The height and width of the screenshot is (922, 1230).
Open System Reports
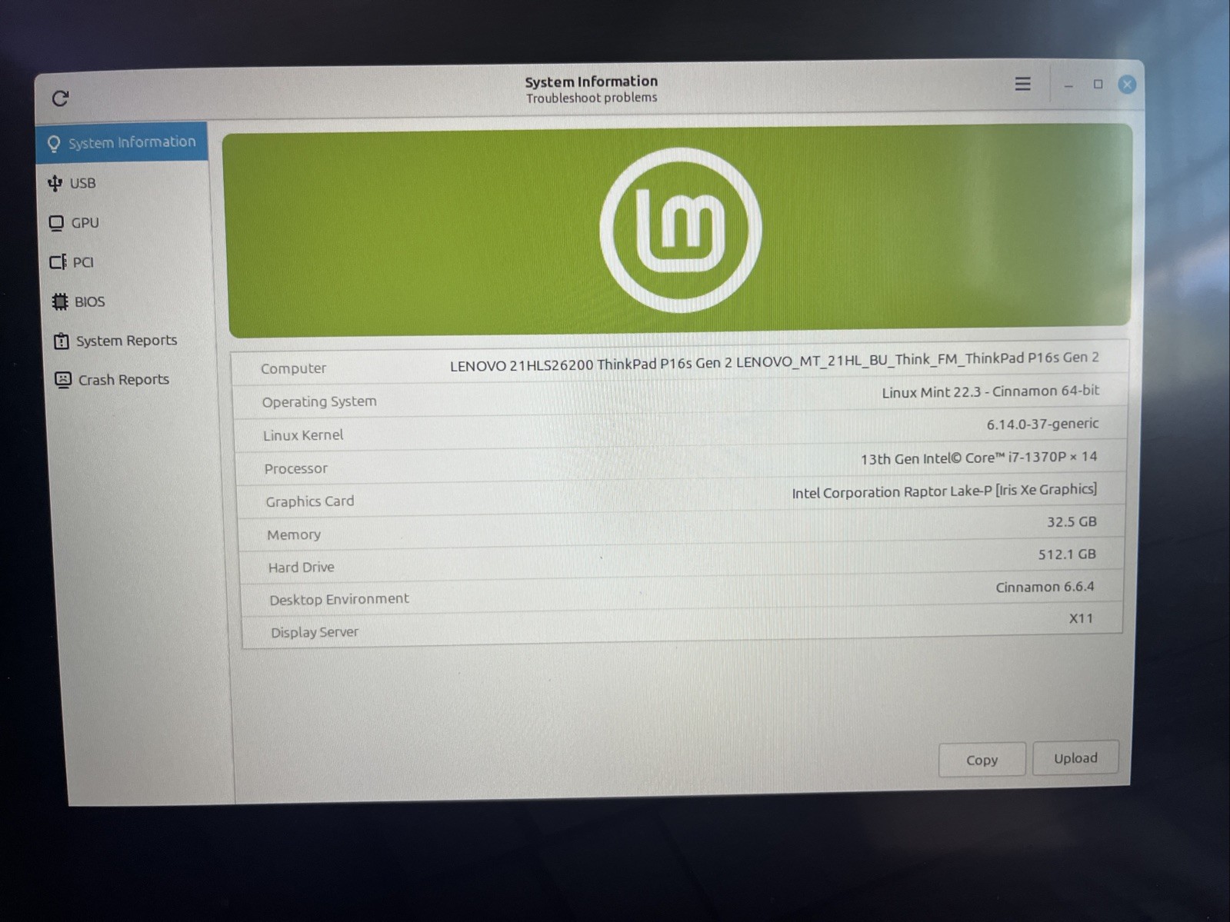tap(128, 341)
